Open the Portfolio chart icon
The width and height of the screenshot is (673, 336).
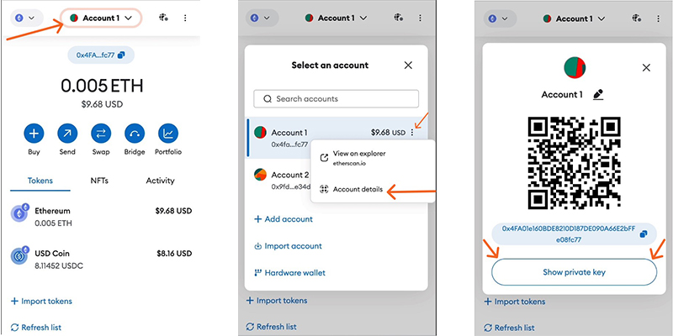click(168, 134)
